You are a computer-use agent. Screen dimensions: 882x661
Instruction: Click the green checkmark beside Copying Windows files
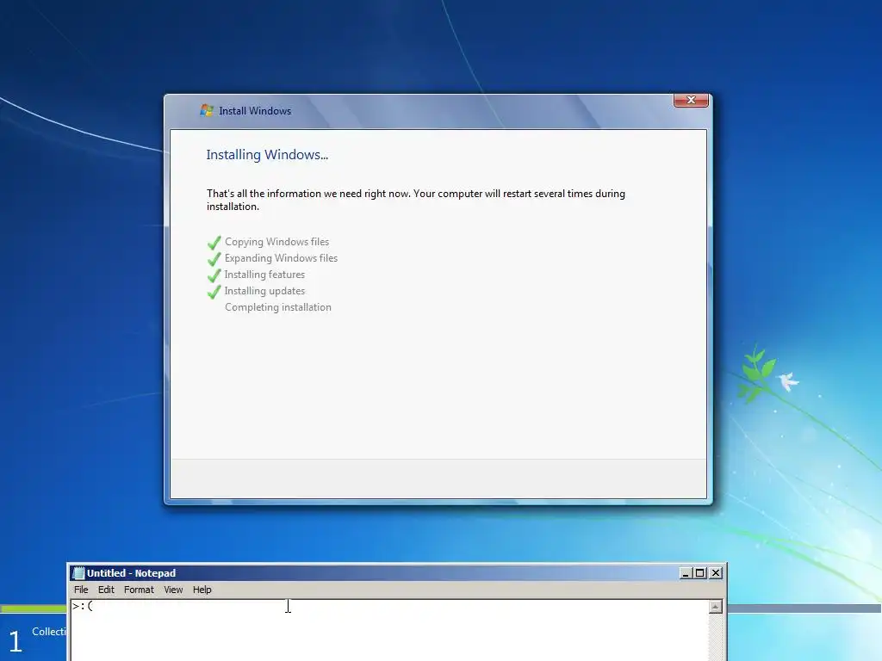point(214,243)
